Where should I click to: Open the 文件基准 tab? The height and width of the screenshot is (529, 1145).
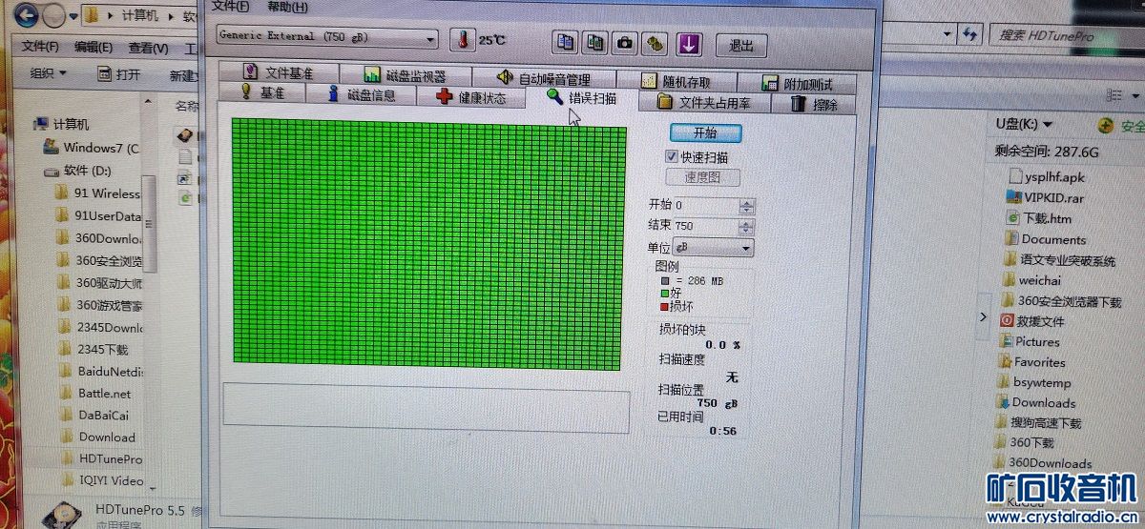277,73
